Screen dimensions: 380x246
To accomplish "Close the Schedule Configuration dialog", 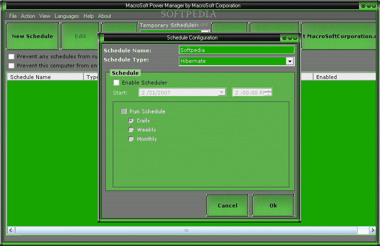I will pos(295,38).
